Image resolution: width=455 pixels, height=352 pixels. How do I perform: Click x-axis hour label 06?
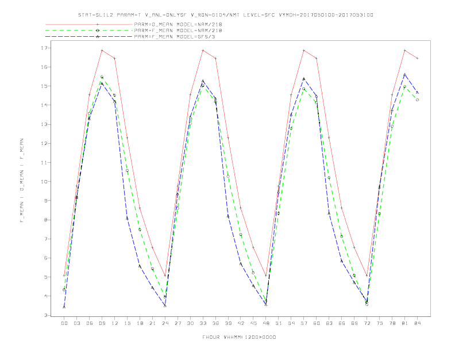point(90,323)
